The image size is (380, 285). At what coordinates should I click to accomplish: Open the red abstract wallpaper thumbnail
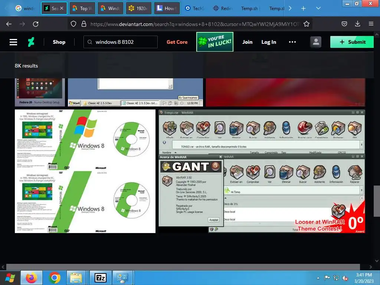pos(285,92)
